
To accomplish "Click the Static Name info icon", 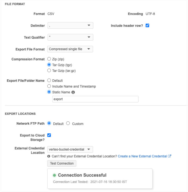I will pyautogui.click(x=73, y=92).
